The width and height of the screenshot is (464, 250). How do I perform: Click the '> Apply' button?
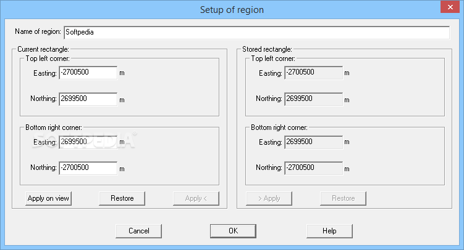tap(269, 198)
